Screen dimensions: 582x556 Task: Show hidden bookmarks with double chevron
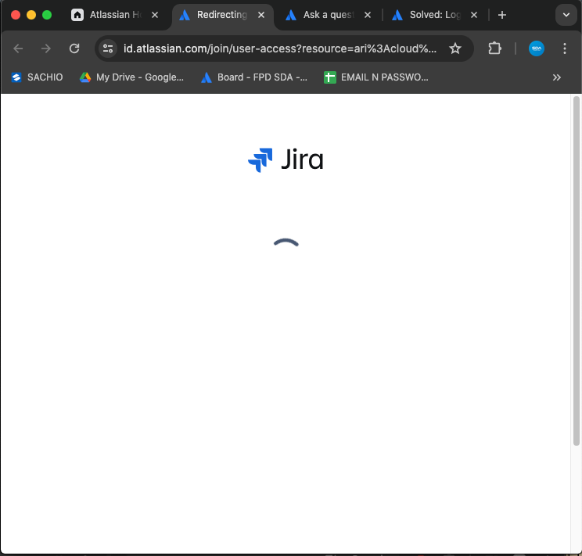[x=556, y=77]
